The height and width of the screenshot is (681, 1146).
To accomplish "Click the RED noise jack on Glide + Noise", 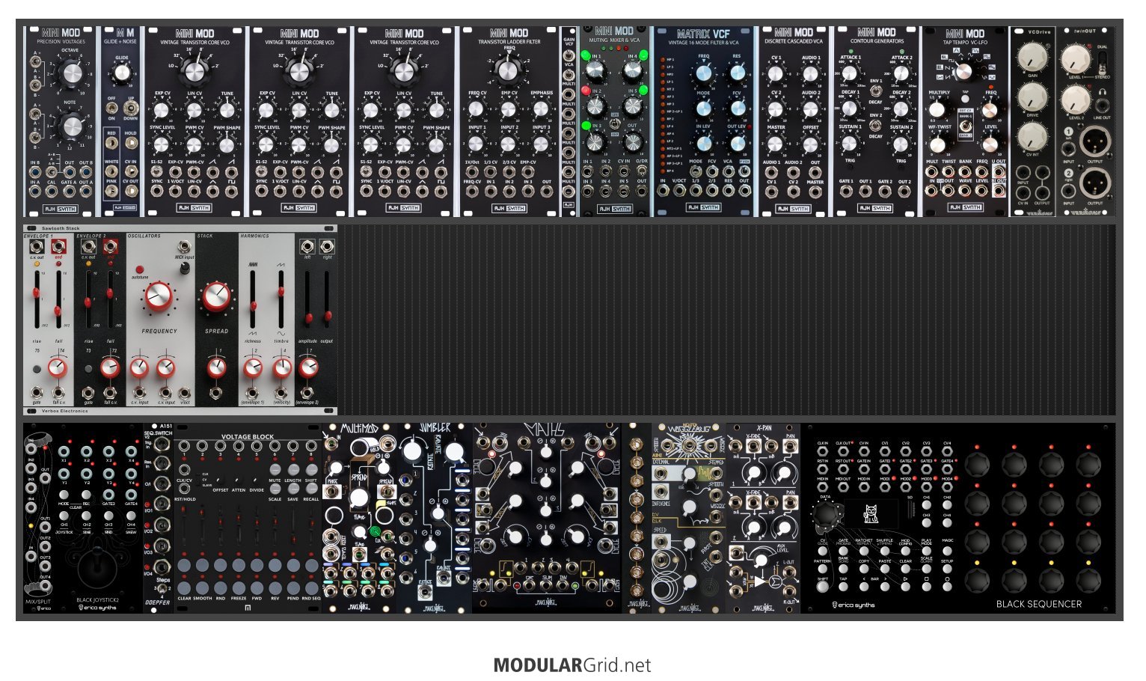I will 111,143.
